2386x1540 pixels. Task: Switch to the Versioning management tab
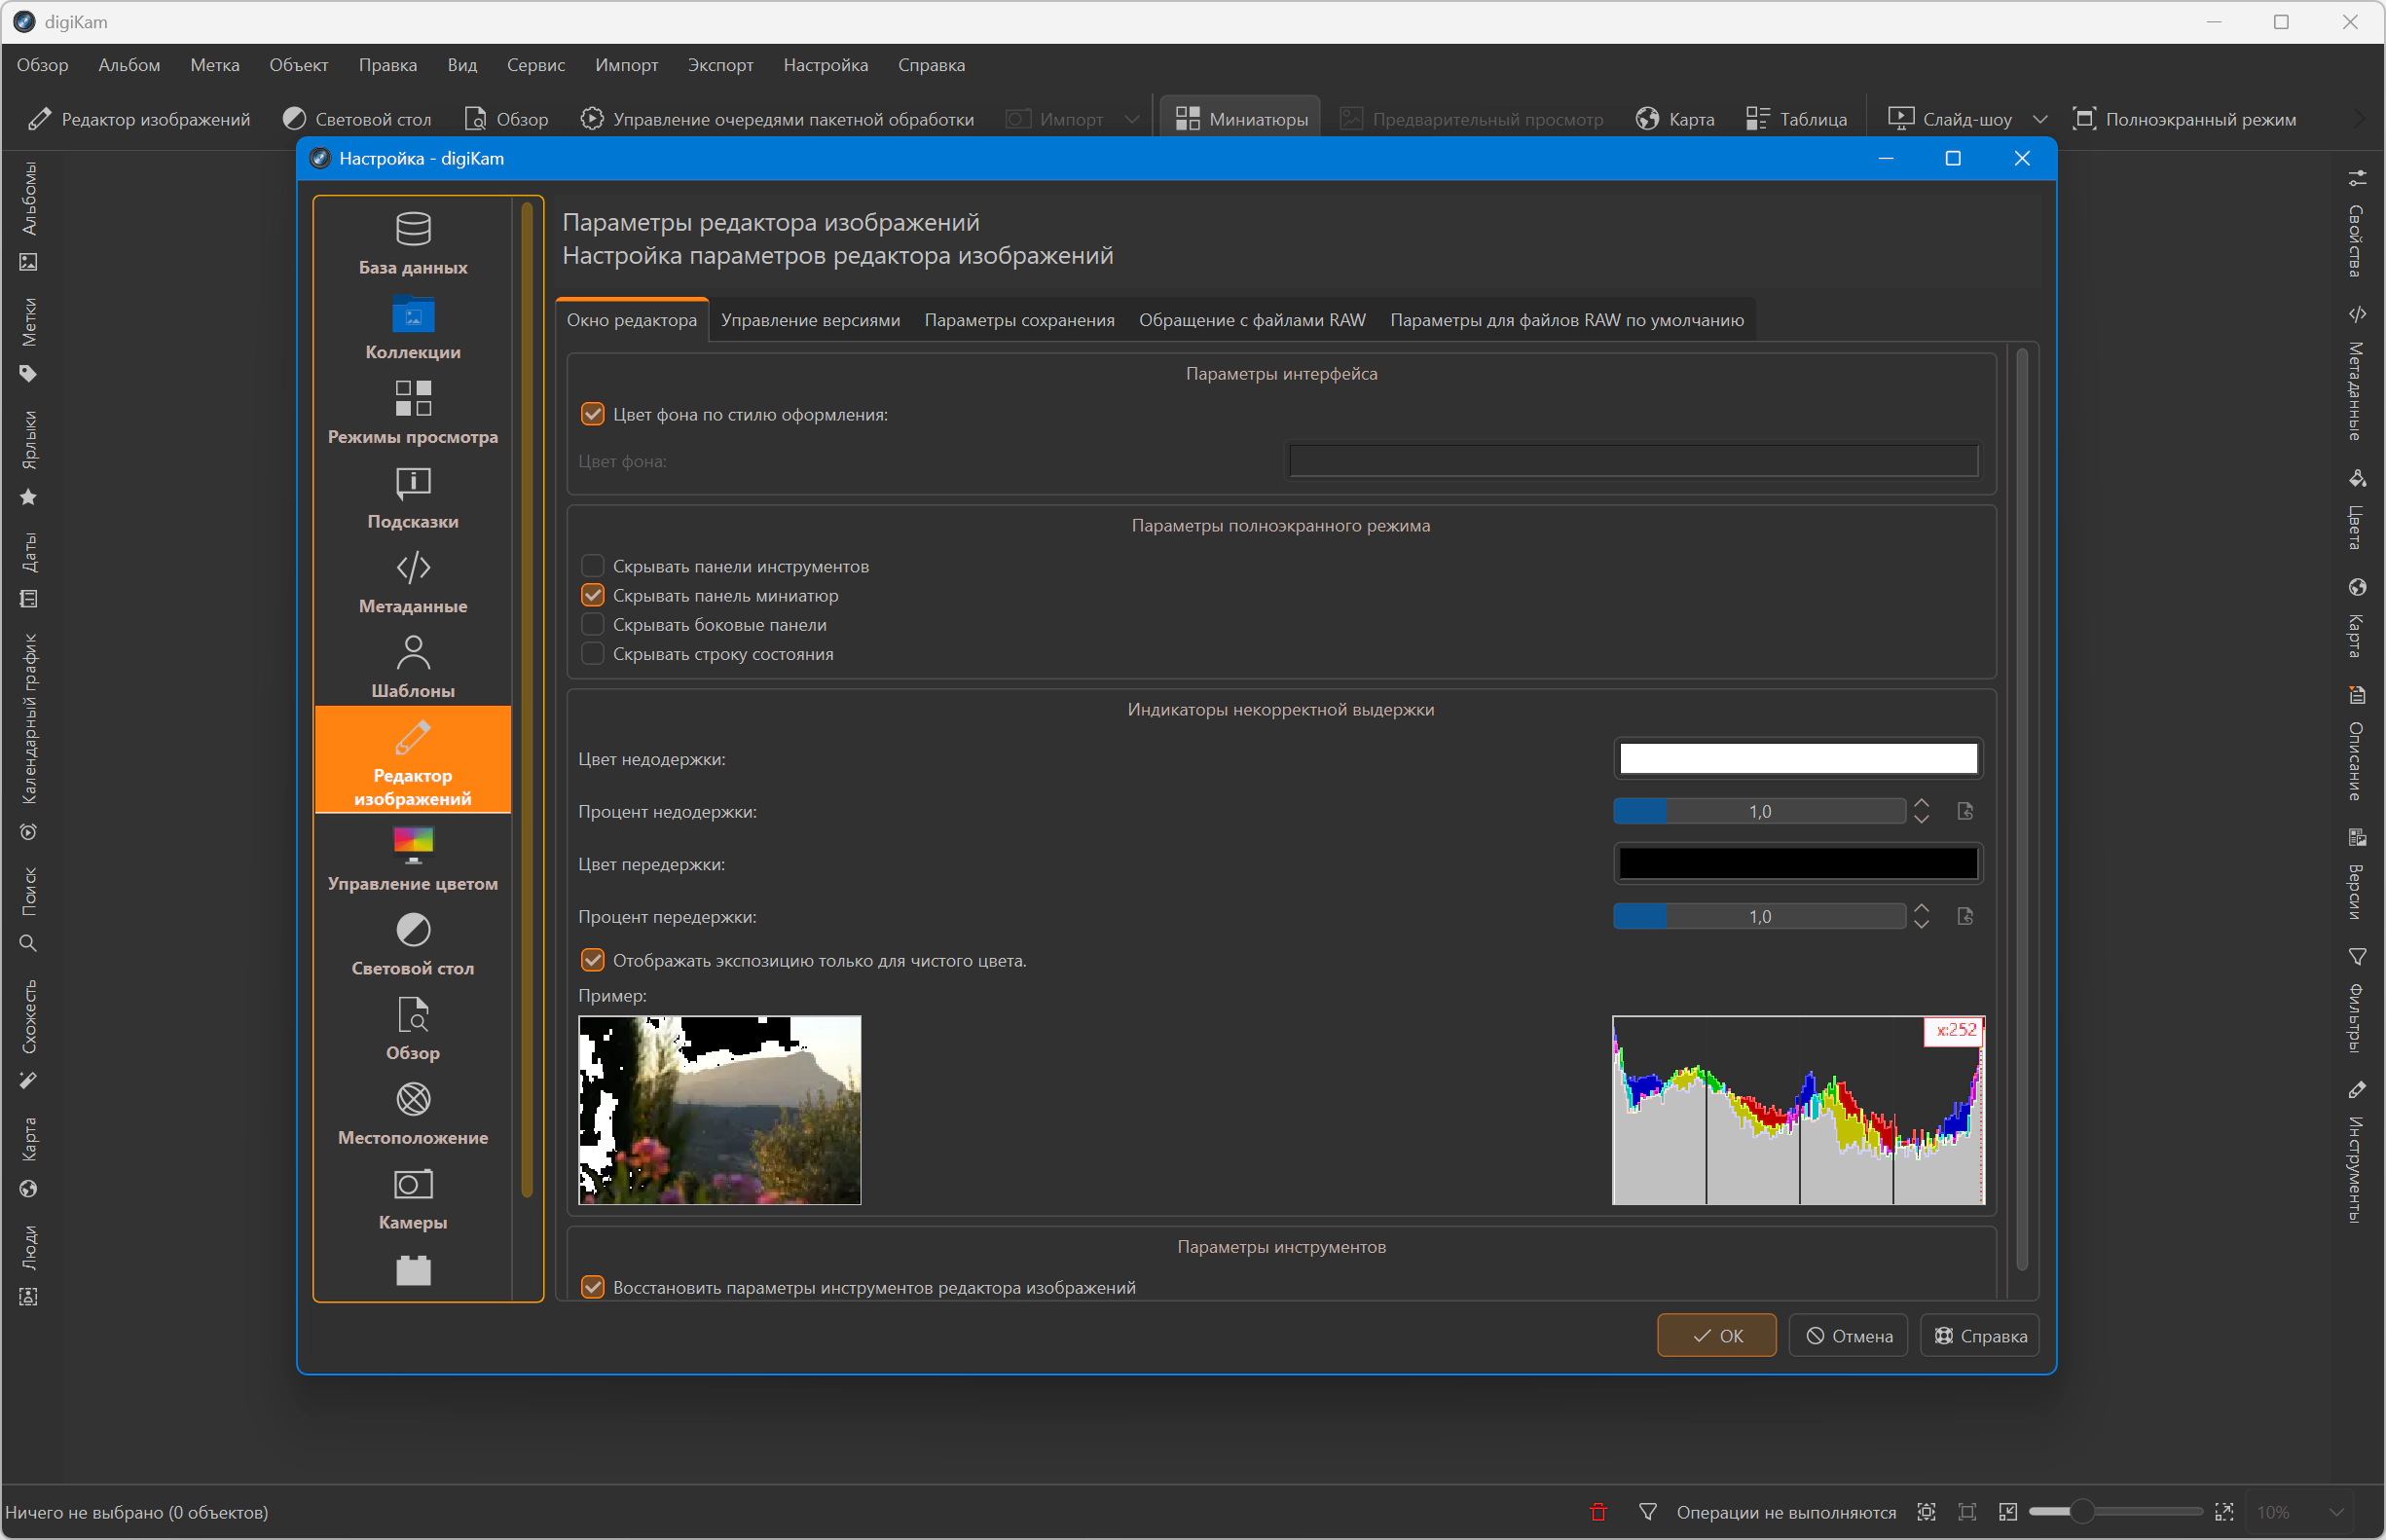pos(810,320)
